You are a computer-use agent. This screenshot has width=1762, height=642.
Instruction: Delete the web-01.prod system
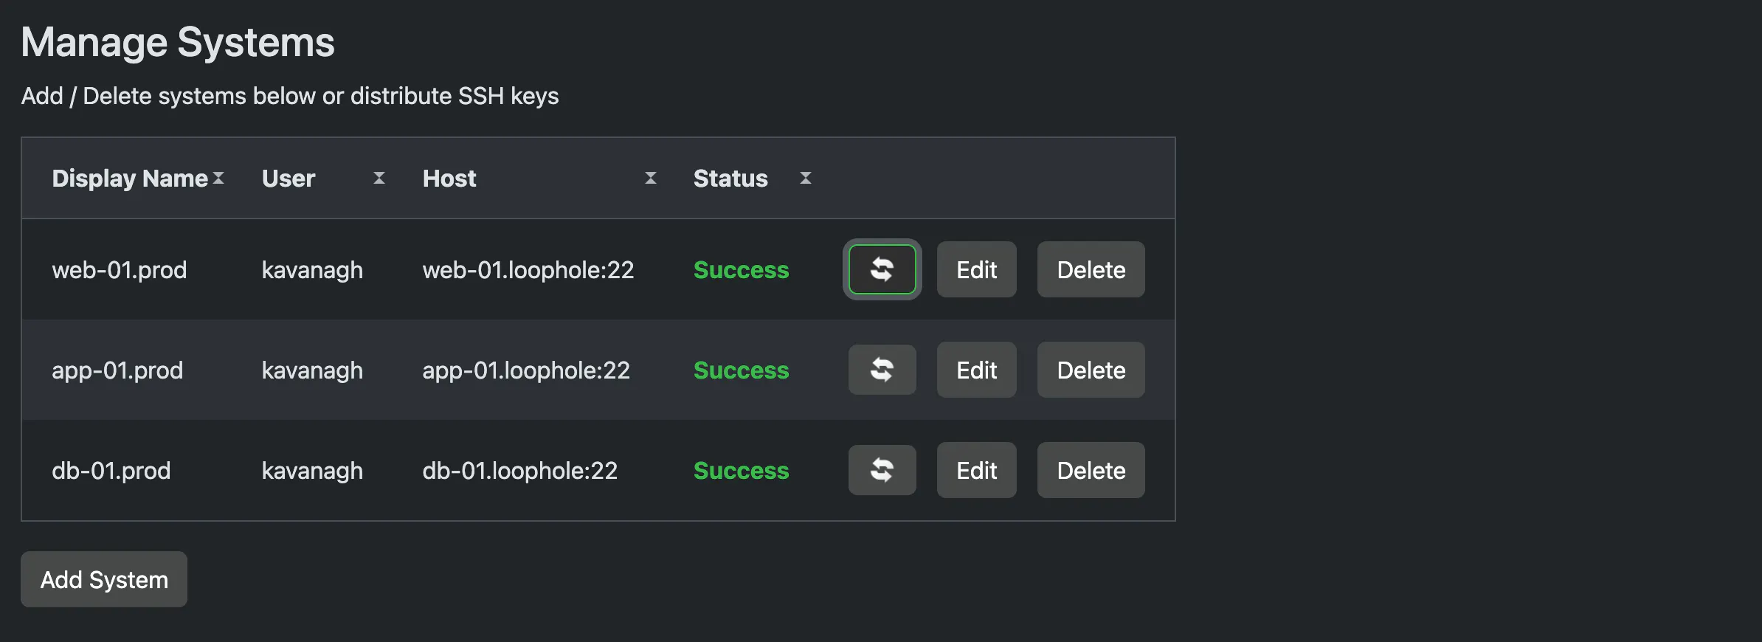tap(1091, 269)
